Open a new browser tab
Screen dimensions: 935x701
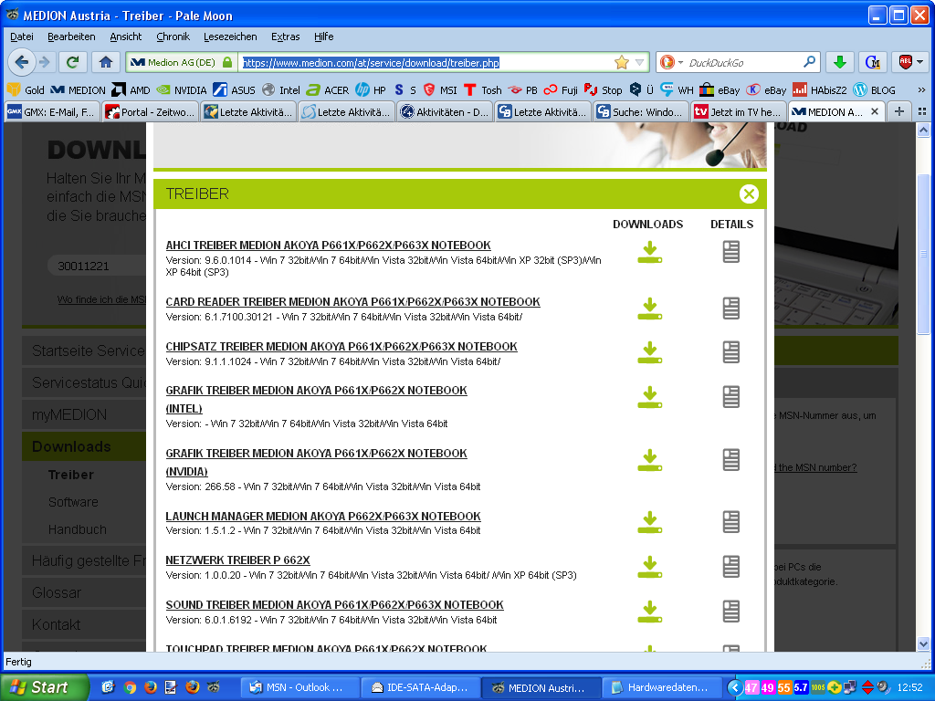click(899, 111)
